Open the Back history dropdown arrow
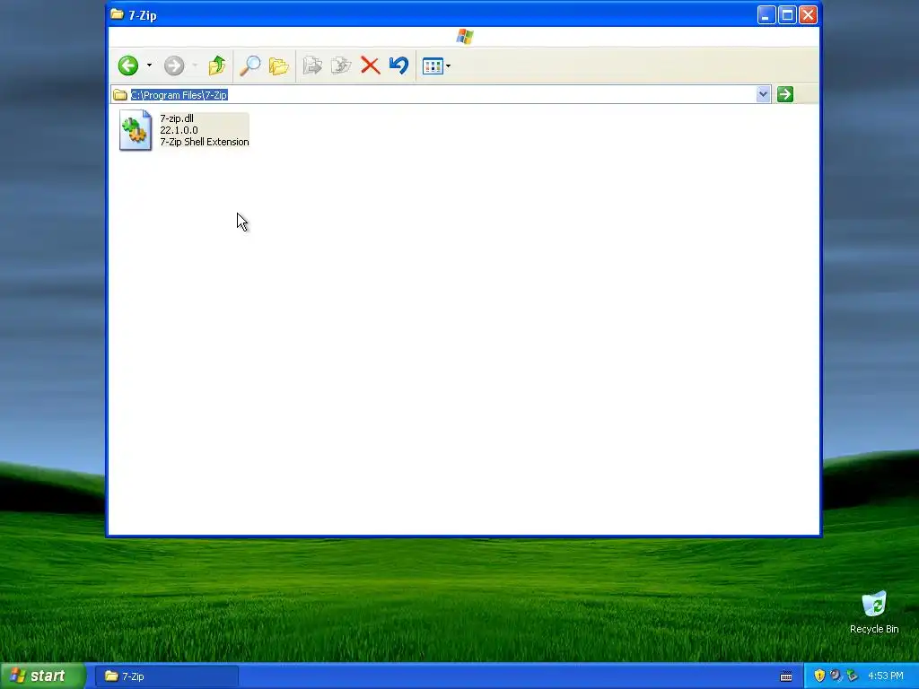The height and width of the screenshot is (689, 919). pos(150,65)
